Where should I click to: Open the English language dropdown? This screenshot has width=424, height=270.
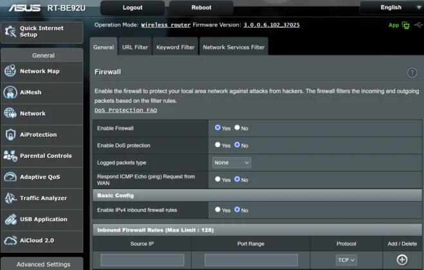[392, 8]
